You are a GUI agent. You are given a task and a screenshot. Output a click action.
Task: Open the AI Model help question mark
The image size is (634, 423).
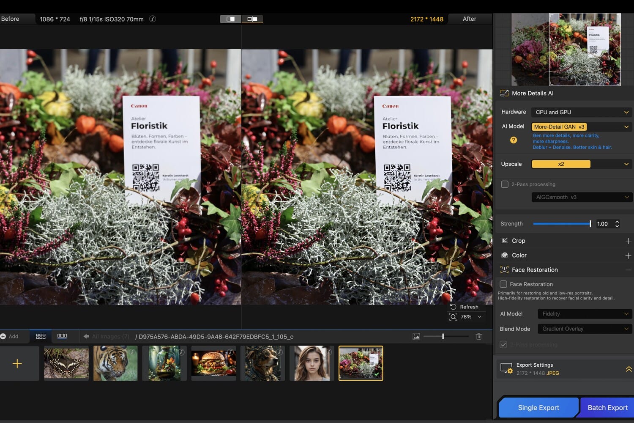click(514, 140)
